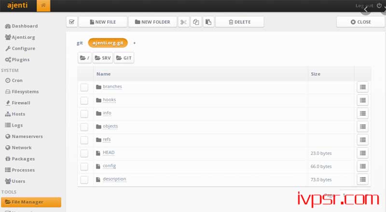
Task: Select File Manager in the sidebar
Action: pyautogui.click(x=31, y=202)
